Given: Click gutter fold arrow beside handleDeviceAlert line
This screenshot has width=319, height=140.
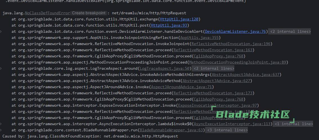Looking at the screenshot, I should tap(1, 32).
